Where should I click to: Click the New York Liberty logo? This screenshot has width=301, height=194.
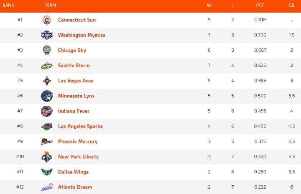[x=47, y=157]
